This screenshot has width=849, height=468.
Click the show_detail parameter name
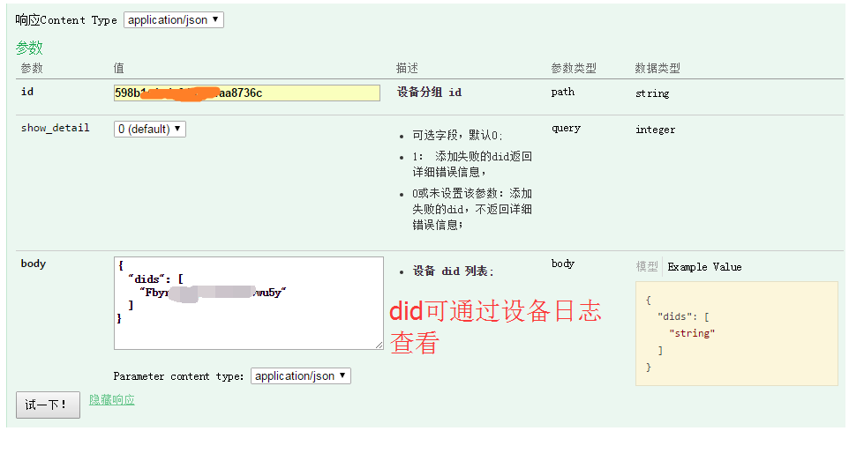[55, 128]
